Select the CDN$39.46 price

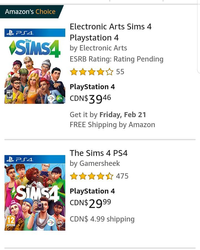click(90, 99)
